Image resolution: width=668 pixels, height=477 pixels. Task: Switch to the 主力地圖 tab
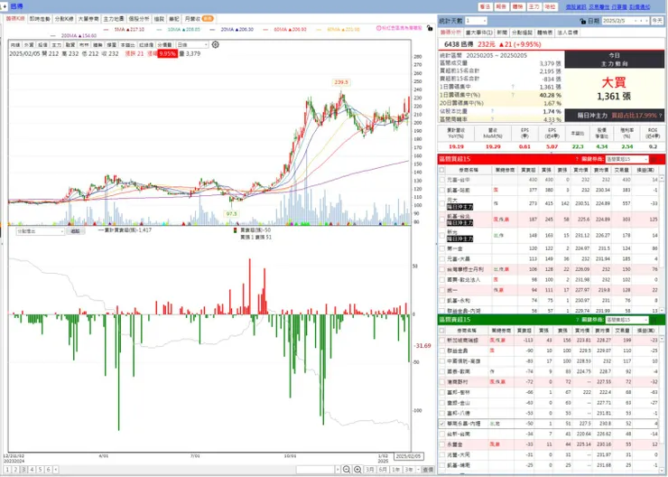coord(114,19)
